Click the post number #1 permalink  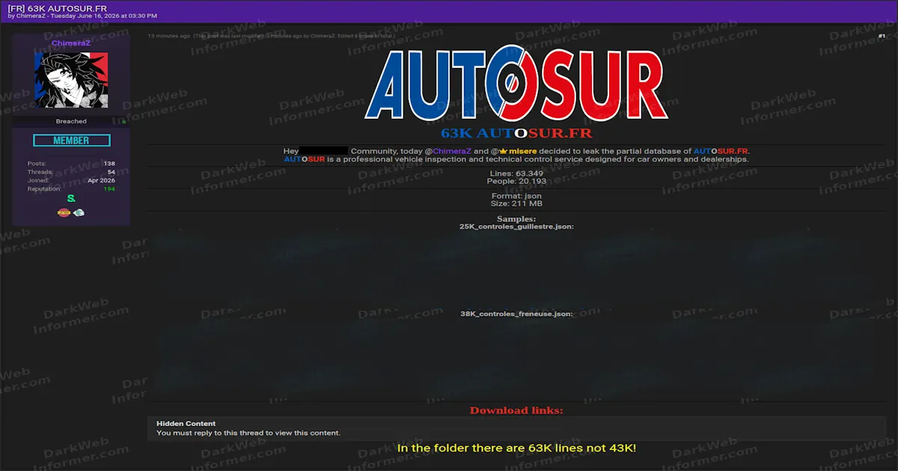[x=882, y=36]
